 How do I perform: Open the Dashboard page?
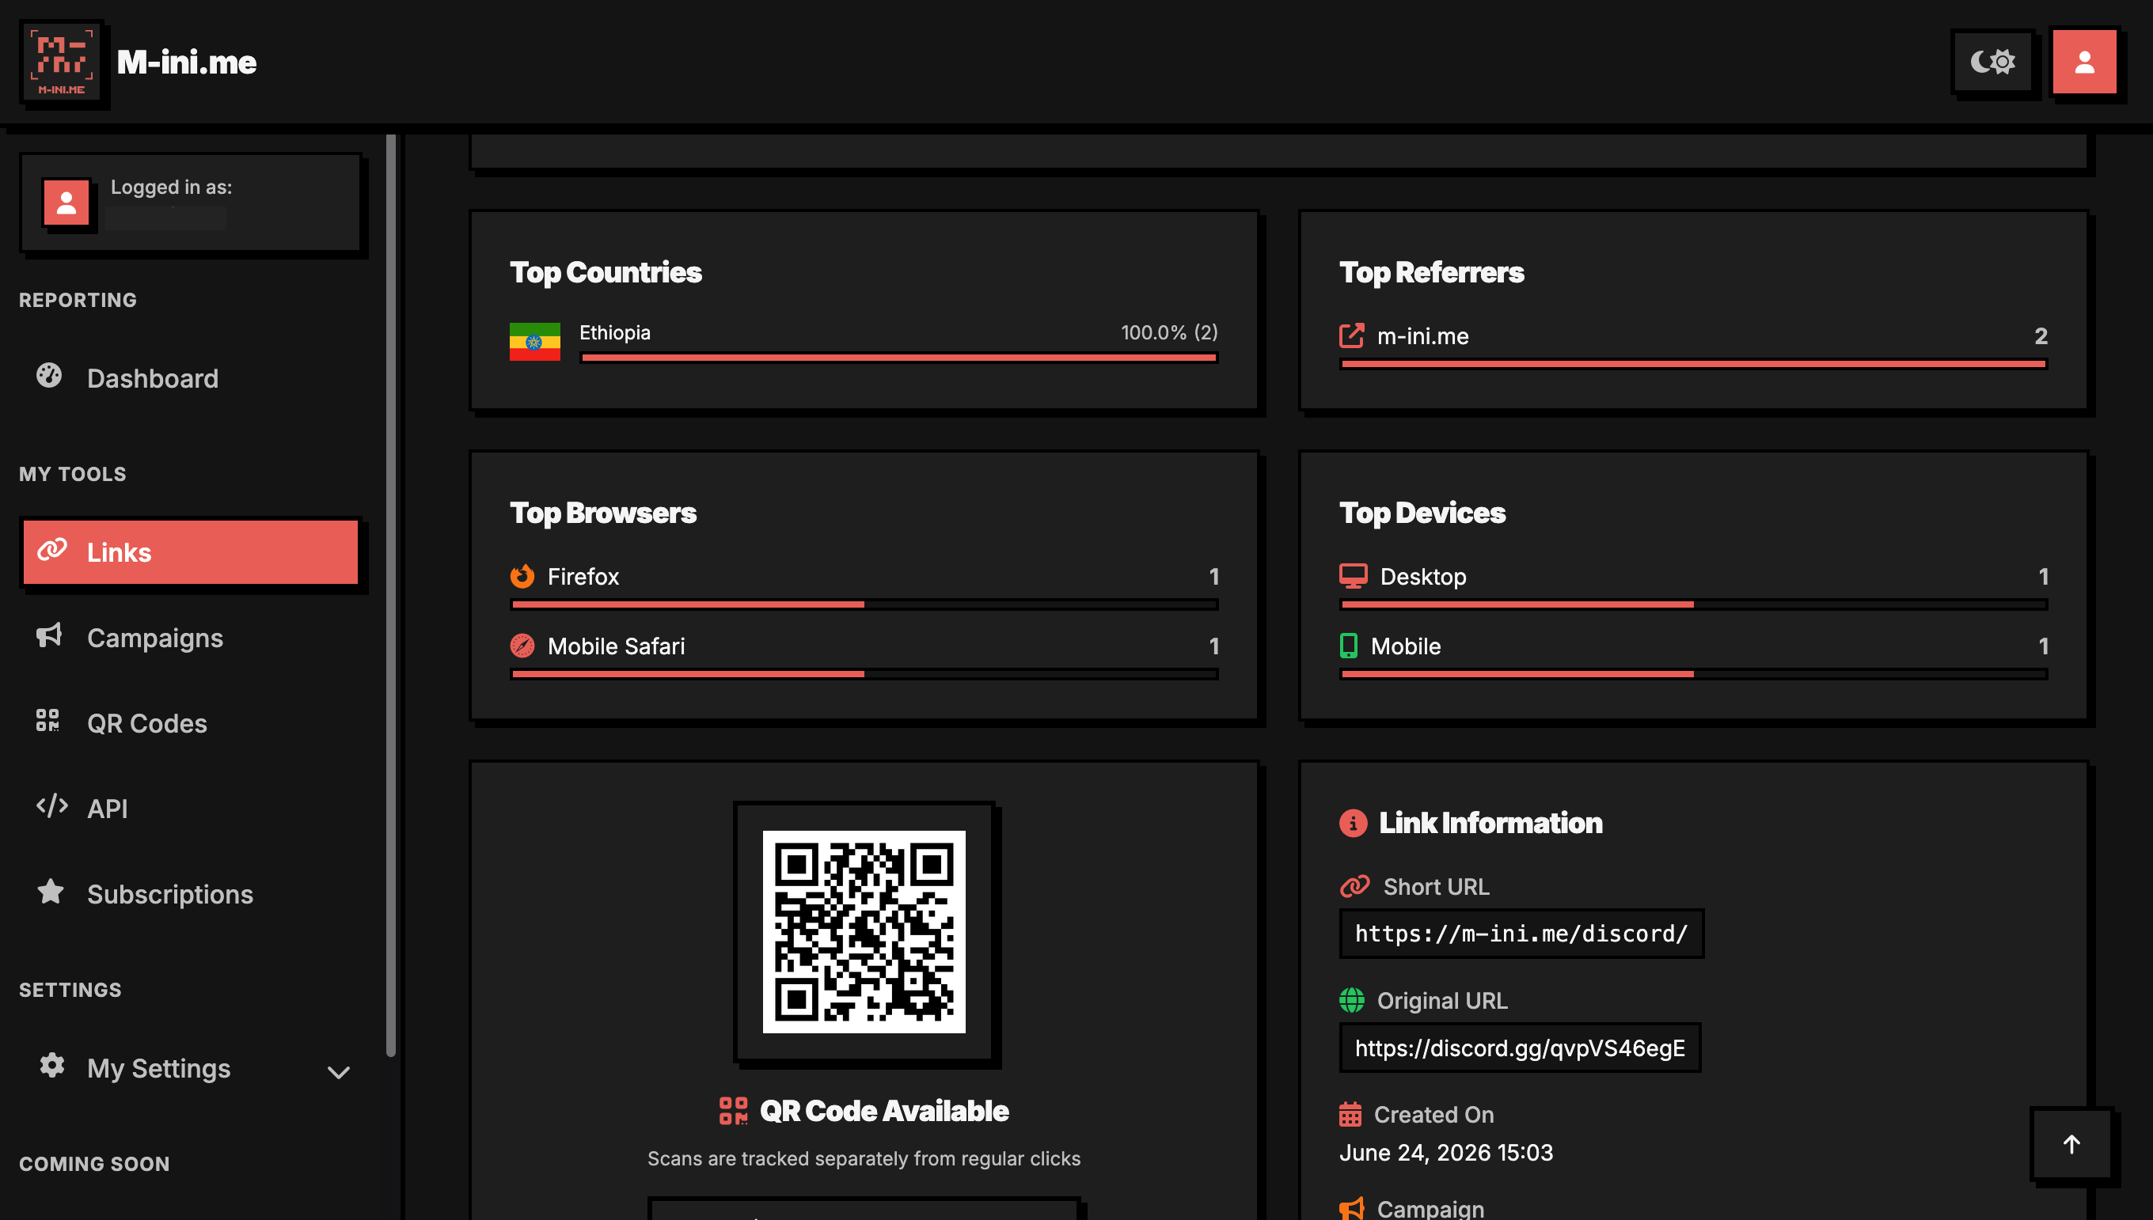tap(191, 378)
